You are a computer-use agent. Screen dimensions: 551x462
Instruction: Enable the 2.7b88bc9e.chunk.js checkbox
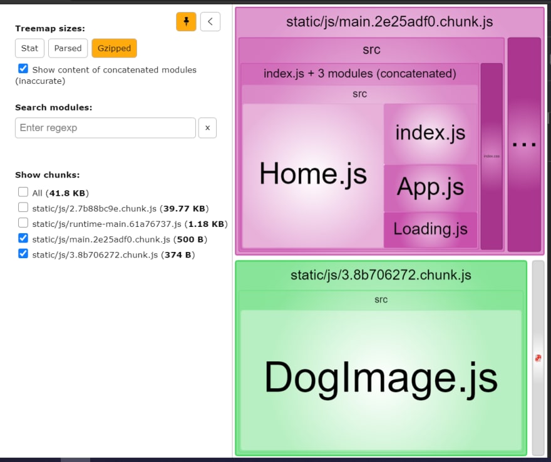23,208
